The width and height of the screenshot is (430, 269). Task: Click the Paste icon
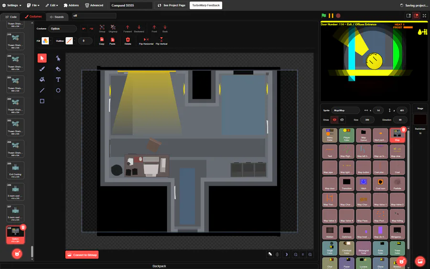[x=112, y=41]
